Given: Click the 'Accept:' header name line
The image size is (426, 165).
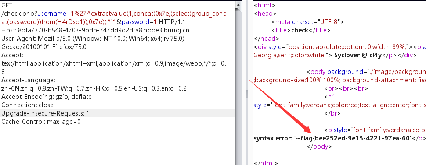Looking at the screenshot, I should pyautogui.click(x=12, y=55).
